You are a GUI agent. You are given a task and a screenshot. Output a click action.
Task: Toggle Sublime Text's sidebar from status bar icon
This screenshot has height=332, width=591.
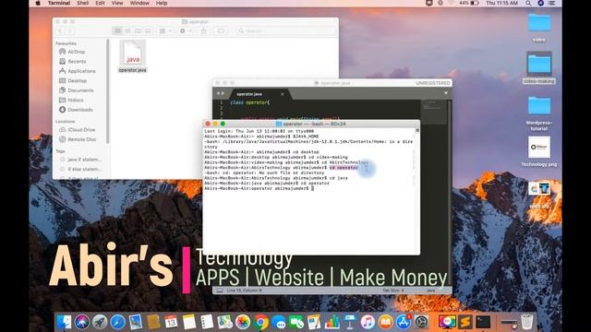tap(220, 290)
